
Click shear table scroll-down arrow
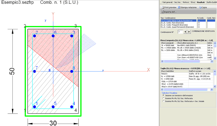point(215,87)
